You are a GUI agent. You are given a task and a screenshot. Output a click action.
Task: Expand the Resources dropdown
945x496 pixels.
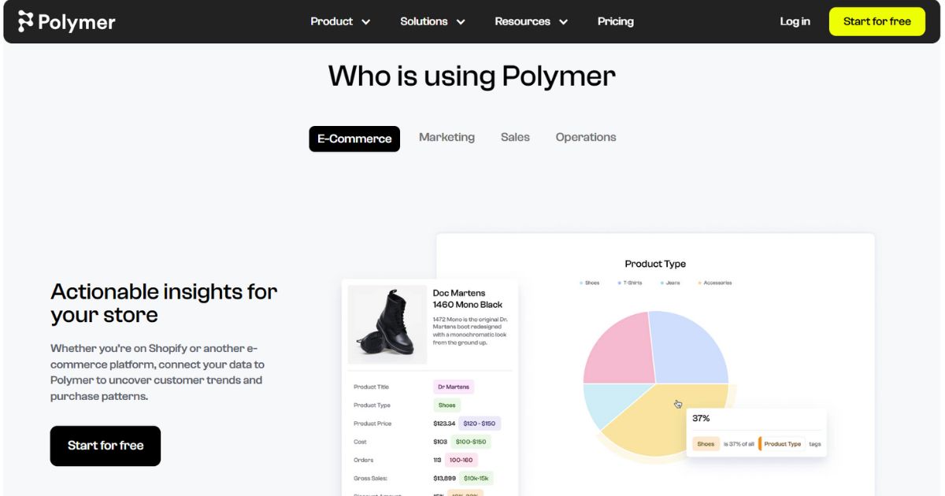(531, 21)
